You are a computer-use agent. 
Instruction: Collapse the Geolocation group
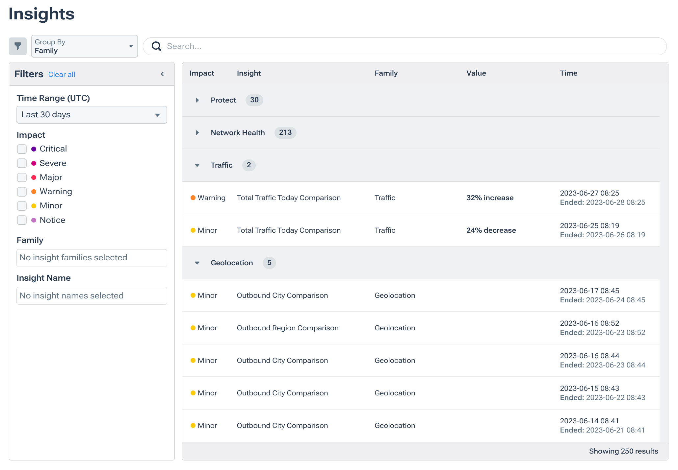tap(197, 263)
